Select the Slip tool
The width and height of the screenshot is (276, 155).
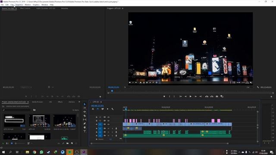(85, 120)
